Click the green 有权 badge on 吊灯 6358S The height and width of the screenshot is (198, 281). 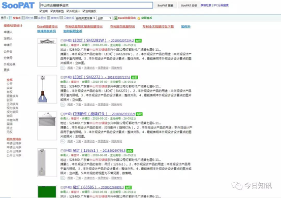[x=128, y=188]
